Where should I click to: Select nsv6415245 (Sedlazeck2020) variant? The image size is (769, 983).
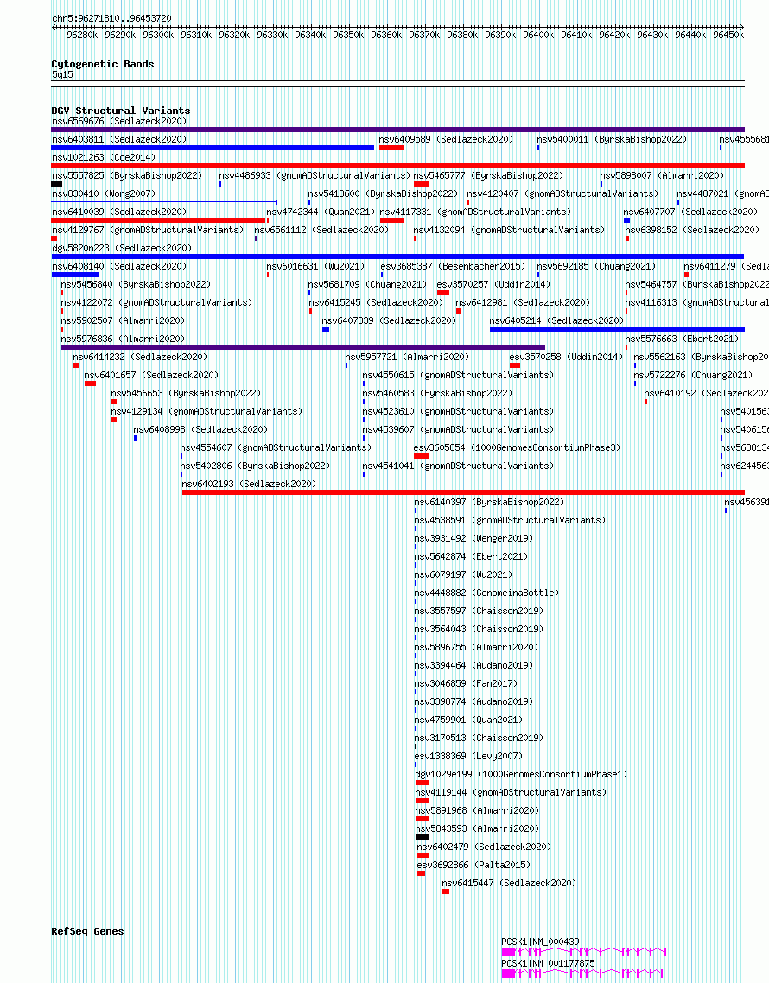pos(377,303)
